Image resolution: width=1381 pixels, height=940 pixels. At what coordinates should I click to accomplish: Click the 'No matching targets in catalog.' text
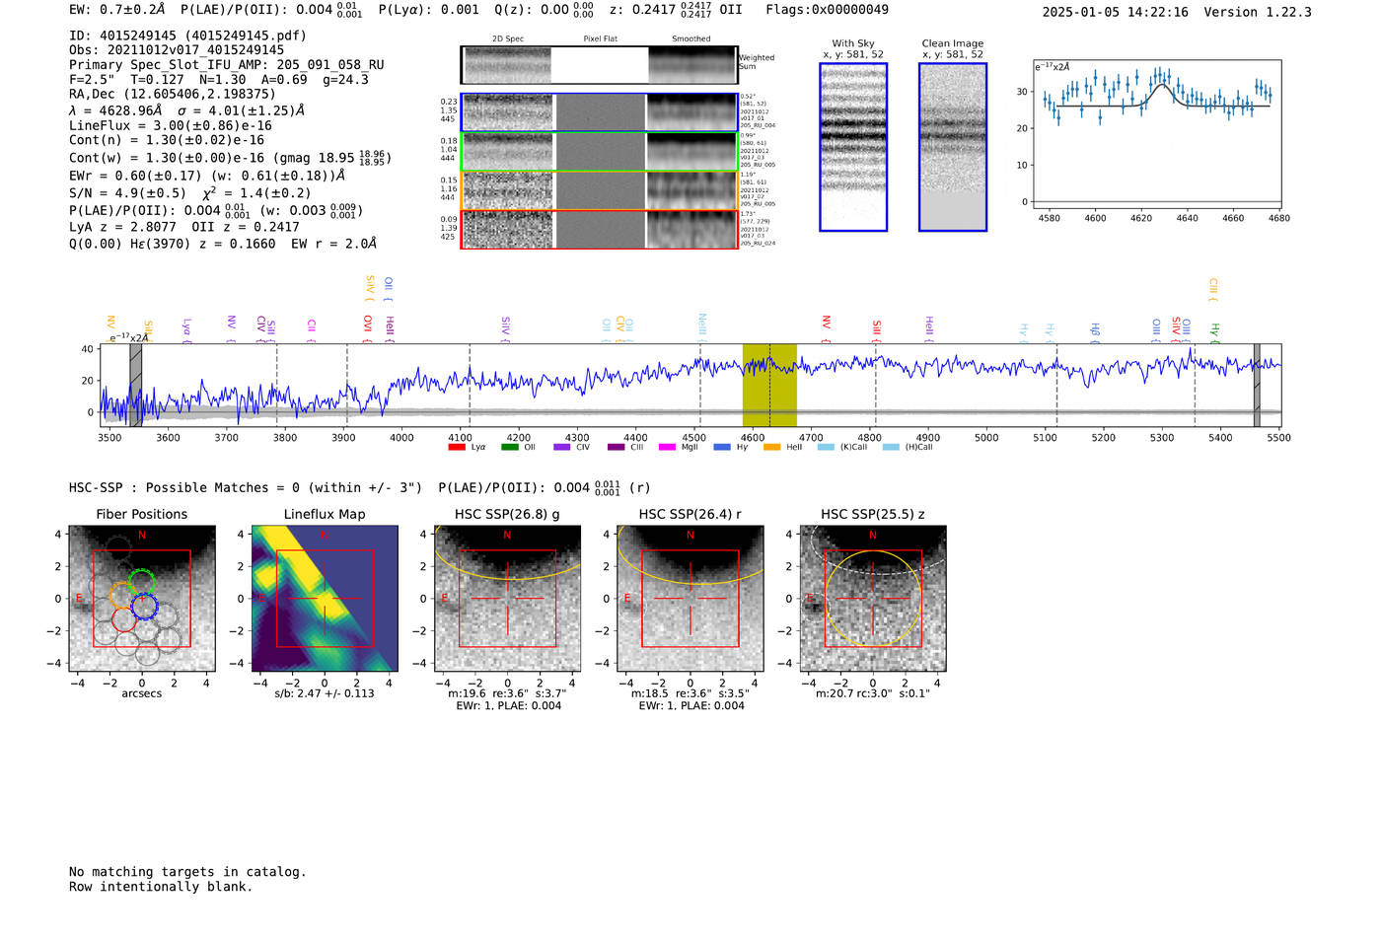187,872
